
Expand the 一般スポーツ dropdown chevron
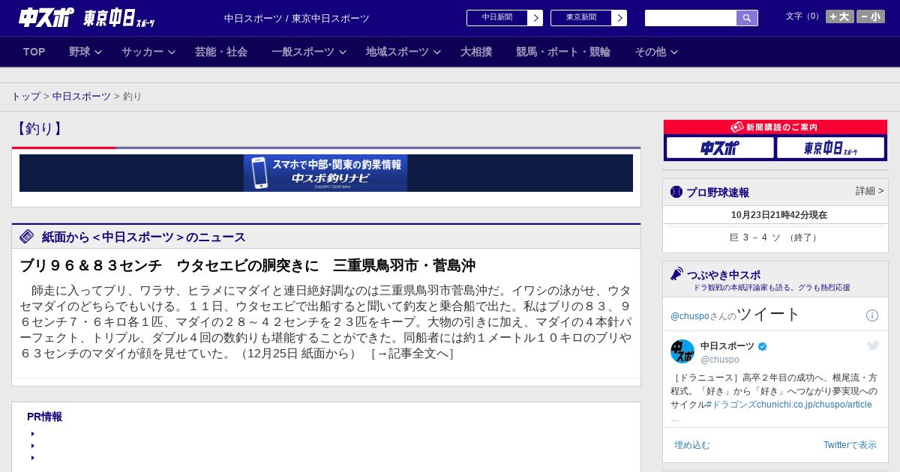point(343,52)
